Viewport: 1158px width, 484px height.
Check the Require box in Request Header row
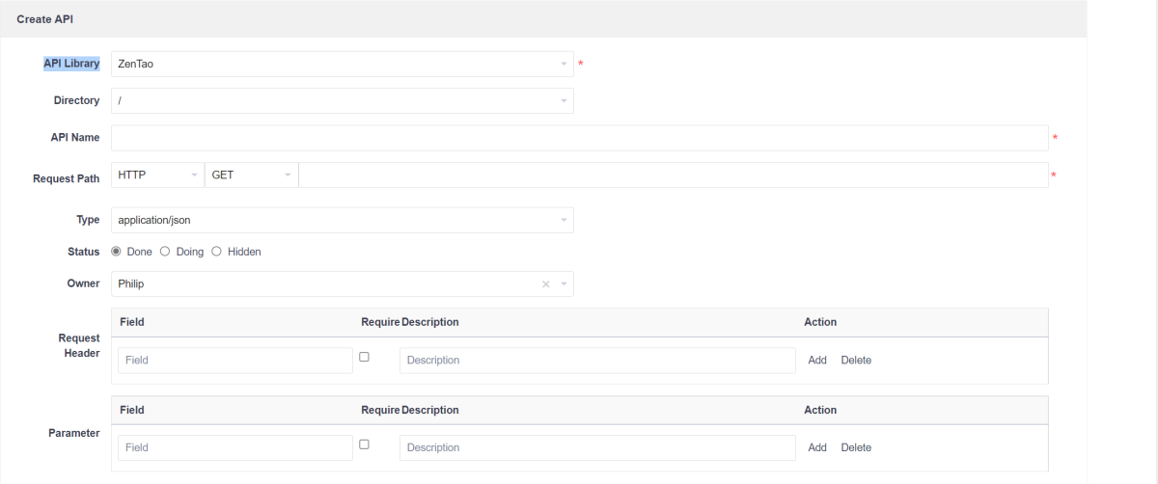click(x=364, y=357)
